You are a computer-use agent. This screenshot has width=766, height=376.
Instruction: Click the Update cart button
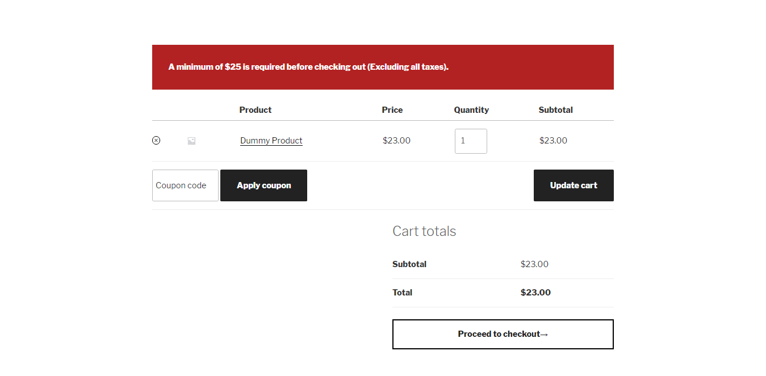click(x=574, y=185)
